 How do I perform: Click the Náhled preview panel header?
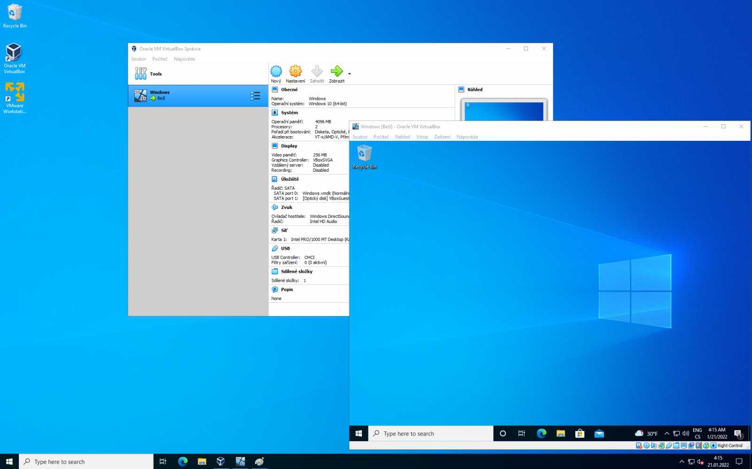click(x=475, y=90)
